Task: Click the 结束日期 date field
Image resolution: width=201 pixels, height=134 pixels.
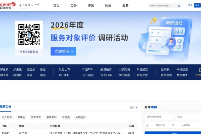Action: (186, 125)
